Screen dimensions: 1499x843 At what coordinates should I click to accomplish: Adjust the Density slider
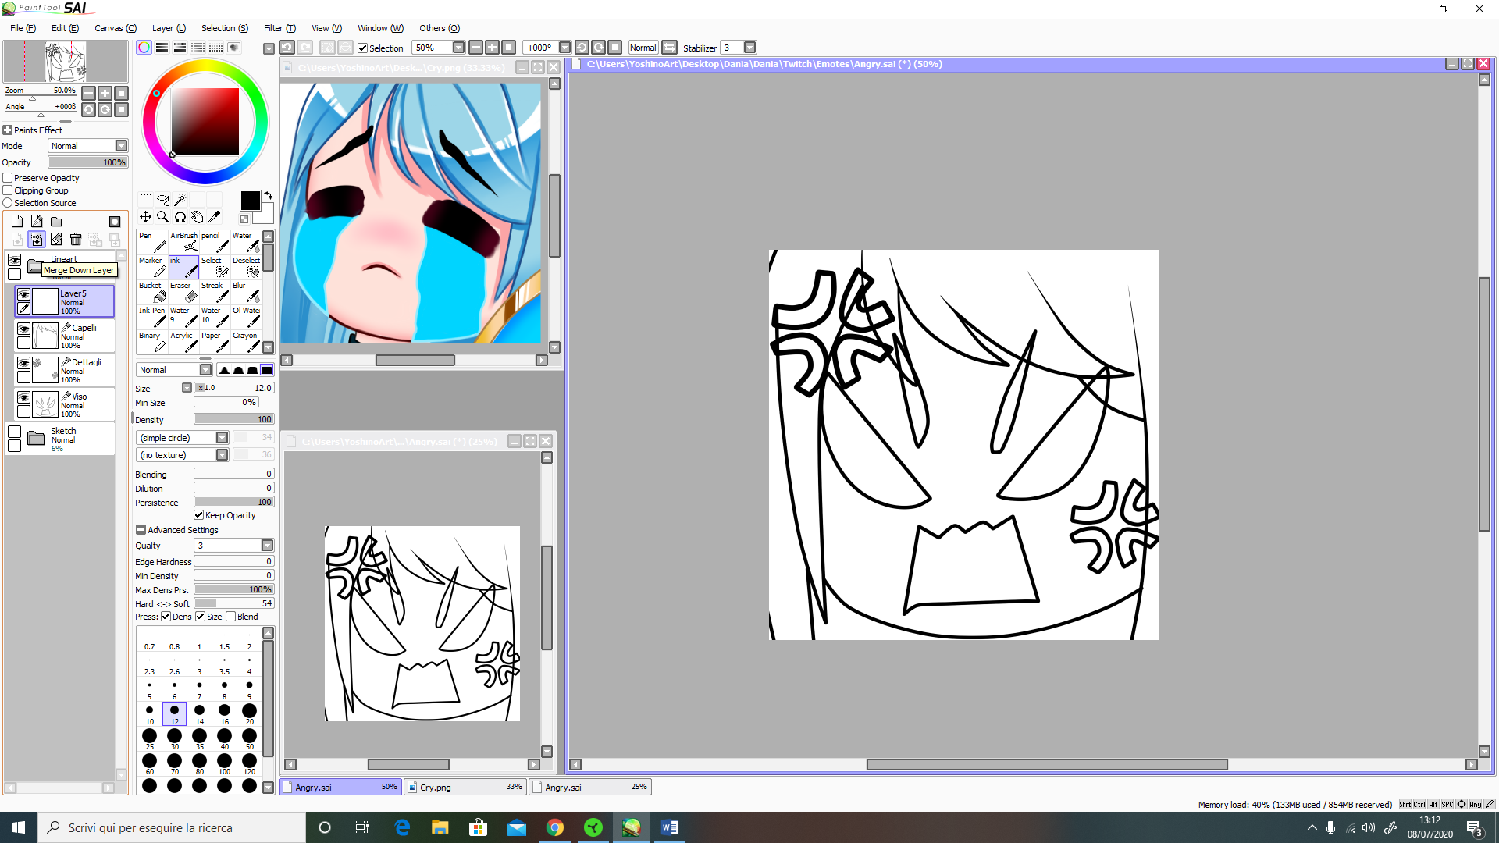pos(233,420)
